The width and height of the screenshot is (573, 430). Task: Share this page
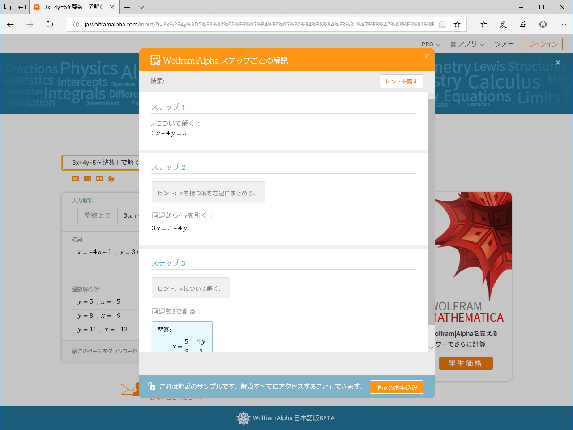click(x=523, y=24)
